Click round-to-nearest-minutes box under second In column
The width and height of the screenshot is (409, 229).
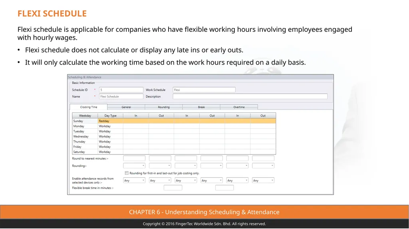pyautogui.click(x=186, y=158)
